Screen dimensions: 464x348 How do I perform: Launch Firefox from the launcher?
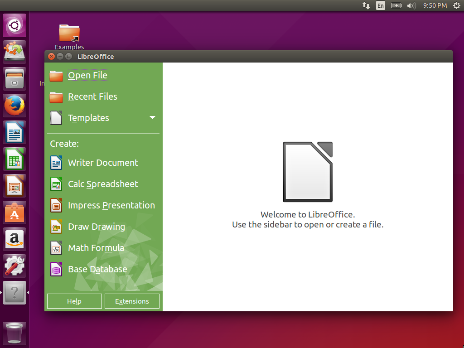tap(14, 106)
